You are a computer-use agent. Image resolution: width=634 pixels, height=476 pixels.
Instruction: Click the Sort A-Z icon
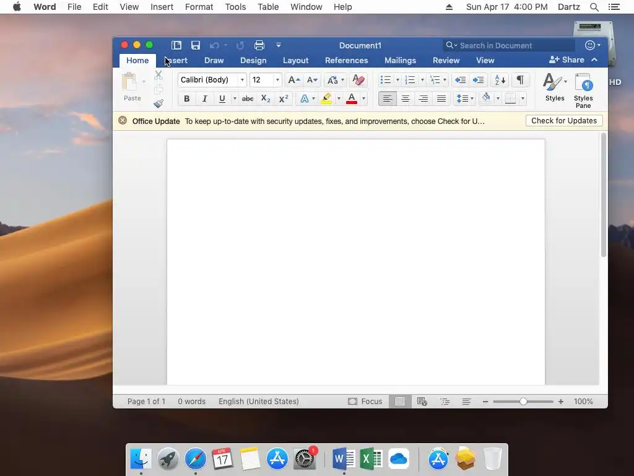coord(500,80)
